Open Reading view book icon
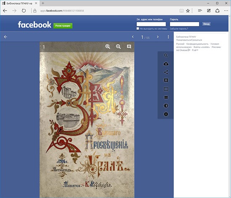 pyautogui.click(x=181, y=10)
